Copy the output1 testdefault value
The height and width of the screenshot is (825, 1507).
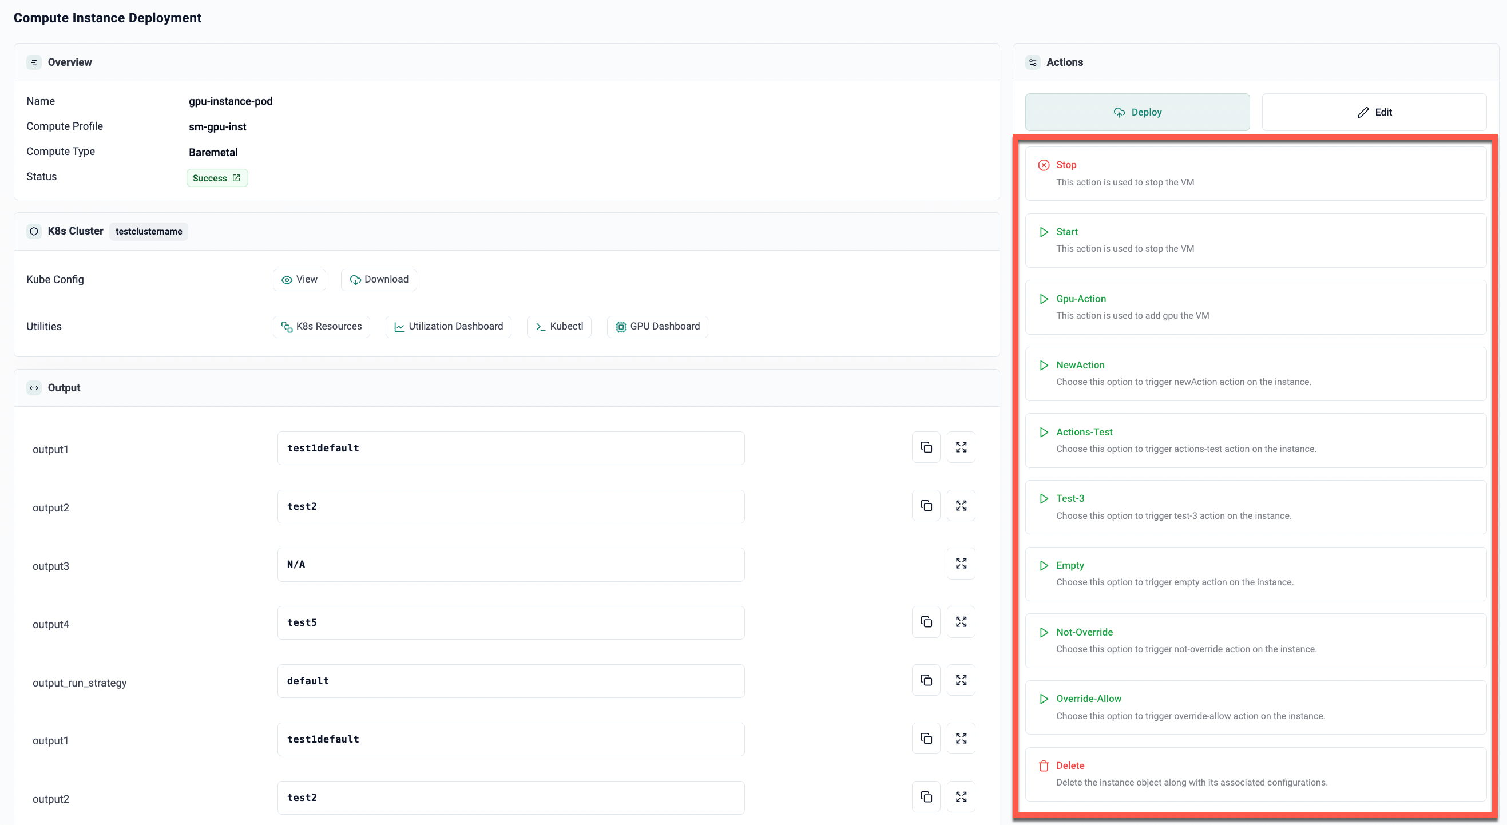tap(926, 447)
